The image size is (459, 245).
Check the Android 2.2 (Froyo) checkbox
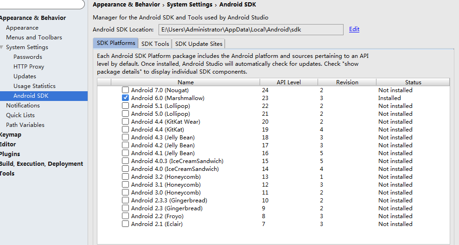click(125, 216)
